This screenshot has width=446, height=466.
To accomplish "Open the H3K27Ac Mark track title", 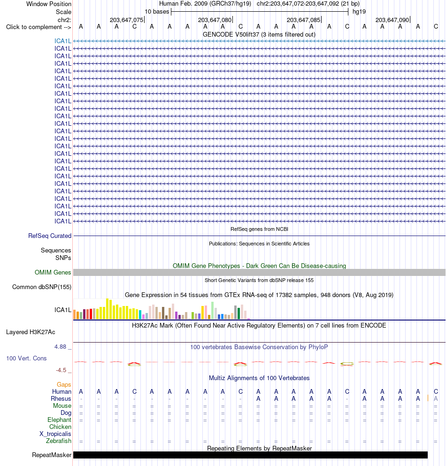I will point(259,325).
